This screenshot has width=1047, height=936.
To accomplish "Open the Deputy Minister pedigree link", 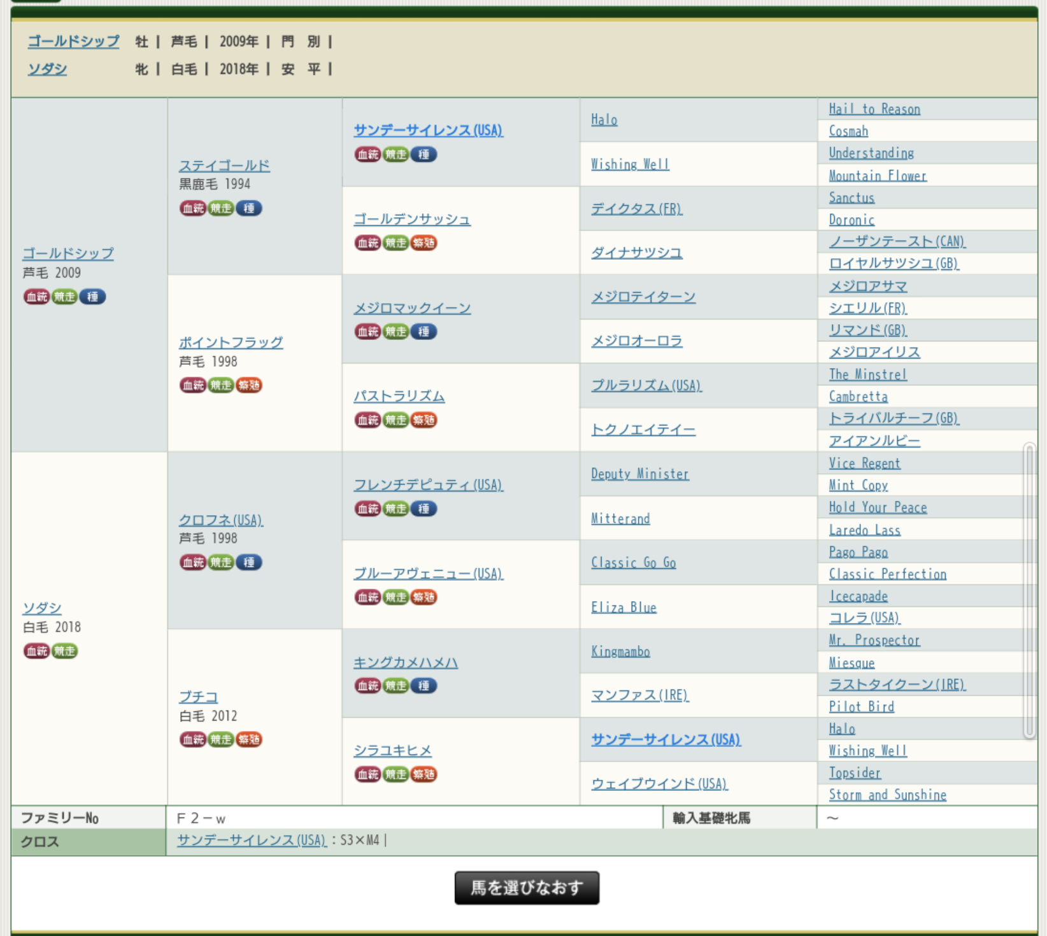I will pos(639,474).
